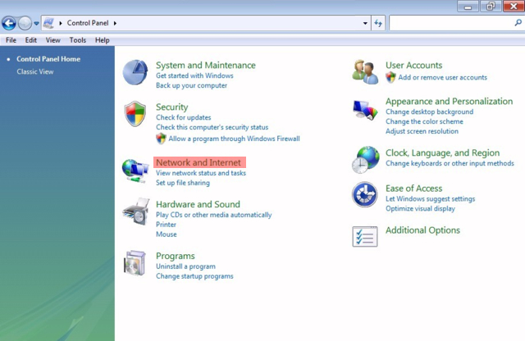Click Check for updates
The image size is (525, 341).
[184, 117]
